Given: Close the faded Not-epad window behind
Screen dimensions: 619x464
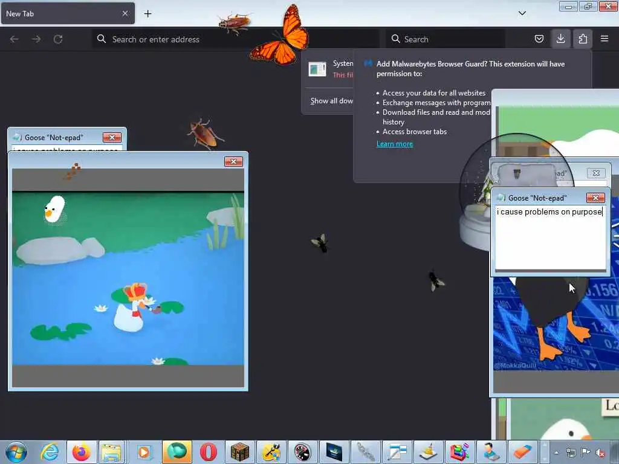Looking at the screenshot, I should 596,173.
